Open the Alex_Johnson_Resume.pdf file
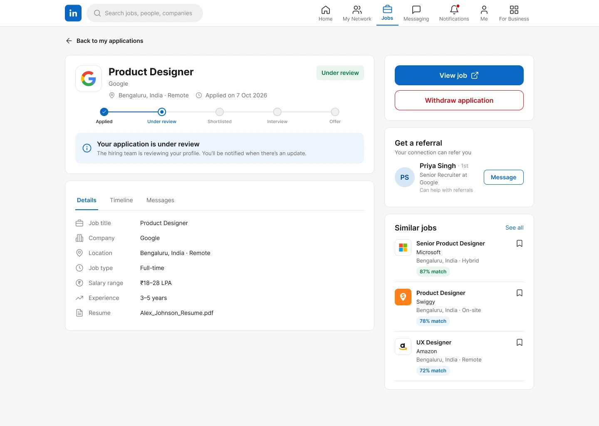Screen dimensions: 599x426 (x=177, y=313)
